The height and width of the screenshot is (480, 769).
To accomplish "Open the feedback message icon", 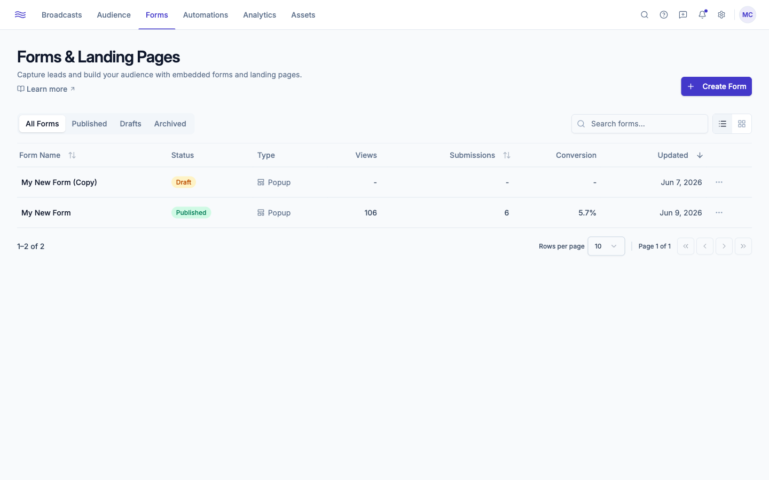I will tap(683, 15).
